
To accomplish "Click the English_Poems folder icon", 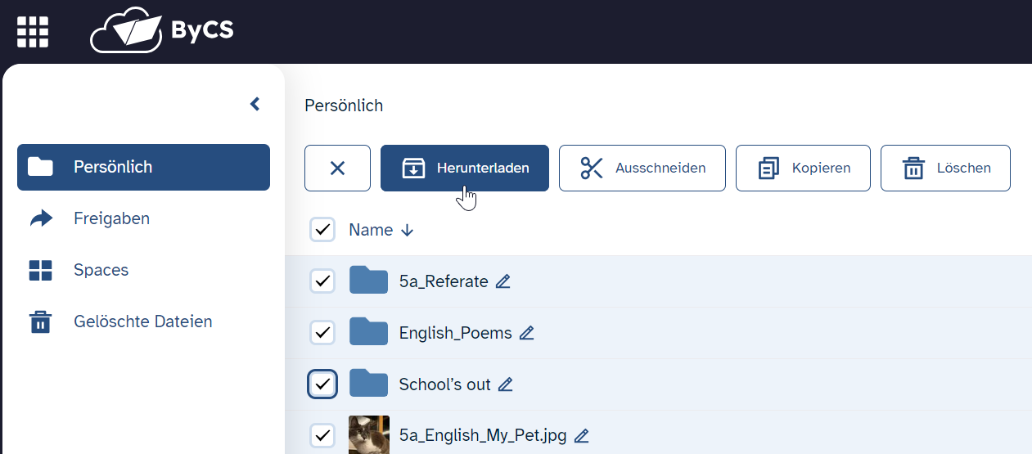I will point(368,332).
